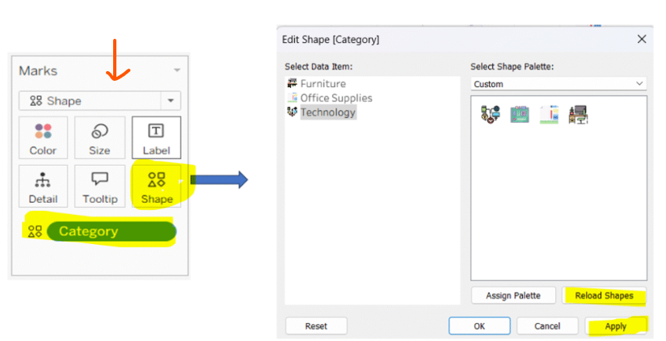Pick the fourth custom shape in palette
Screen dimensions: 666x341
(x=578, y=115)
